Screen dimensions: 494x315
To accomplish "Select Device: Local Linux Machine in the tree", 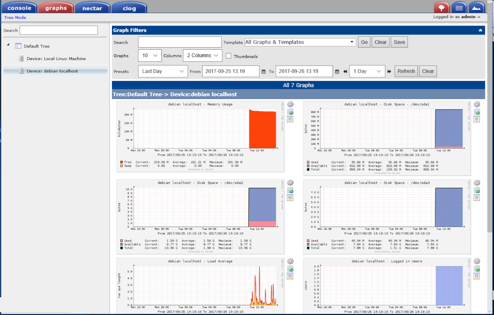I will click(56, 59).
